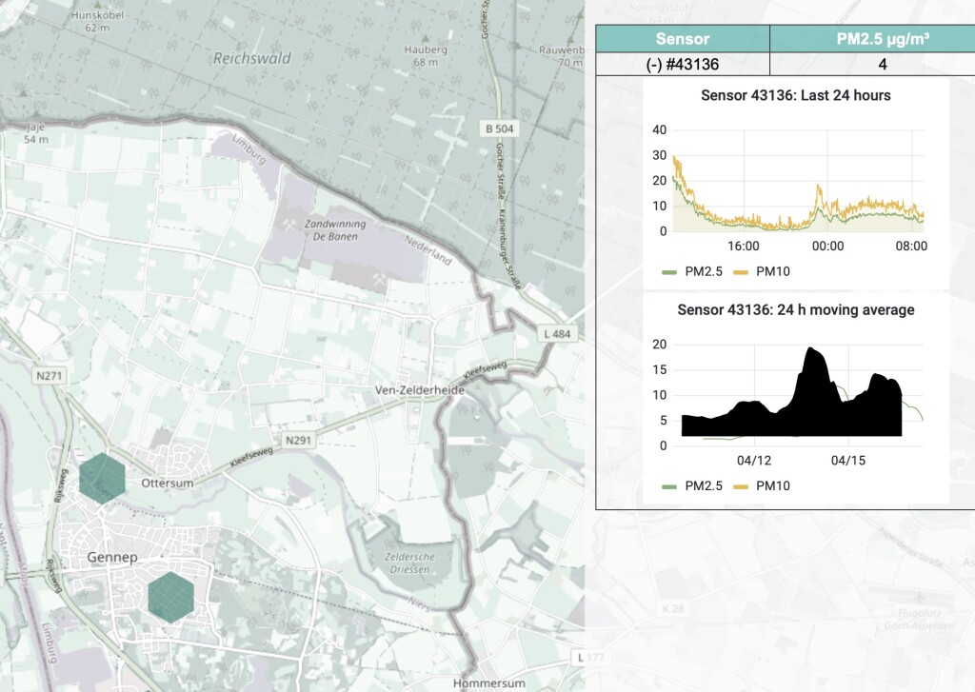Collapse sensor row (-) #43136
Image resolution: width=975 pixels, height=692 pixels.
click(x=682, y=64)
